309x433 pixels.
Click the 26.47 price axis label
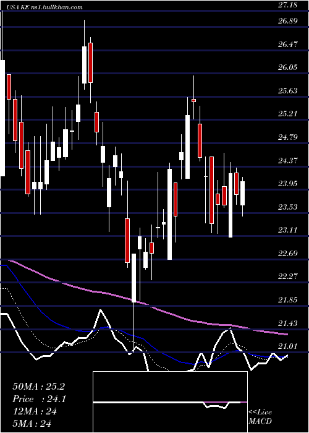[288, 44]
